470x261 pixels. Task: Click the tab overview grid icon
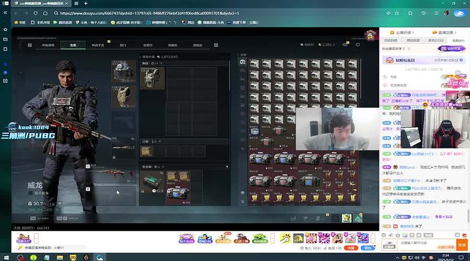[x=76, y=3]
